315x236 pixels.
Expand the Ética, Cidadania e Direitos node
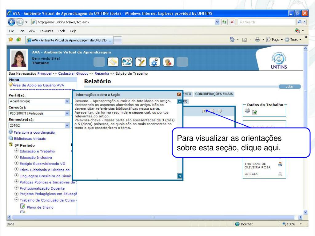click(17, 169)
